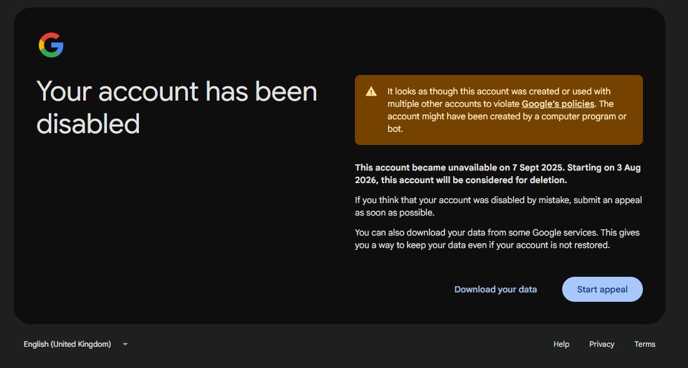Click Download your data
This screenshot has height=368, width=688.
click(495, 289)
